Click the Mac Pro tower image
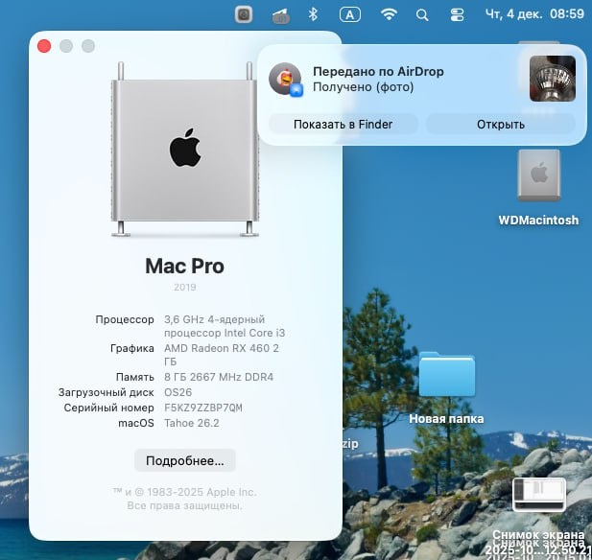 185,150
